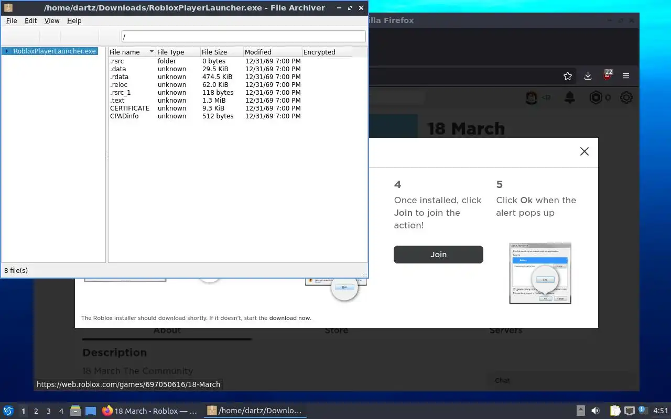Open Roblox notifications bell
The width and height of the screenshot is (671, 419).
click(569, 97)
